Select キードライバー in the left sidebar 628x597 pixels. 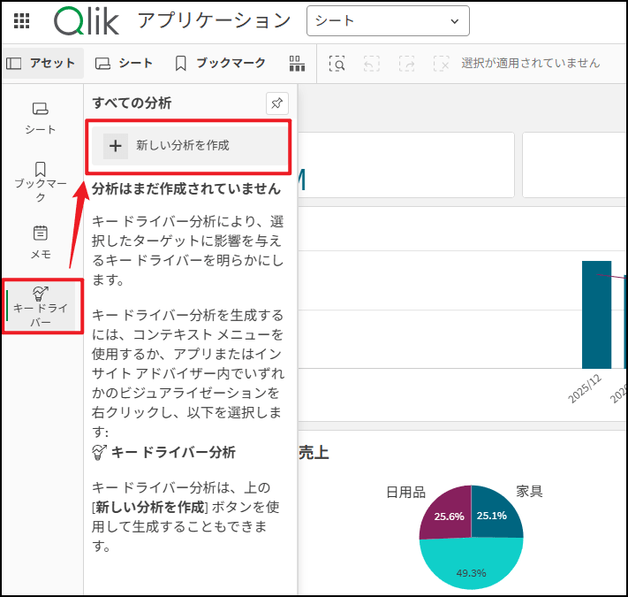pyautogui.click(x=42, y=307)
